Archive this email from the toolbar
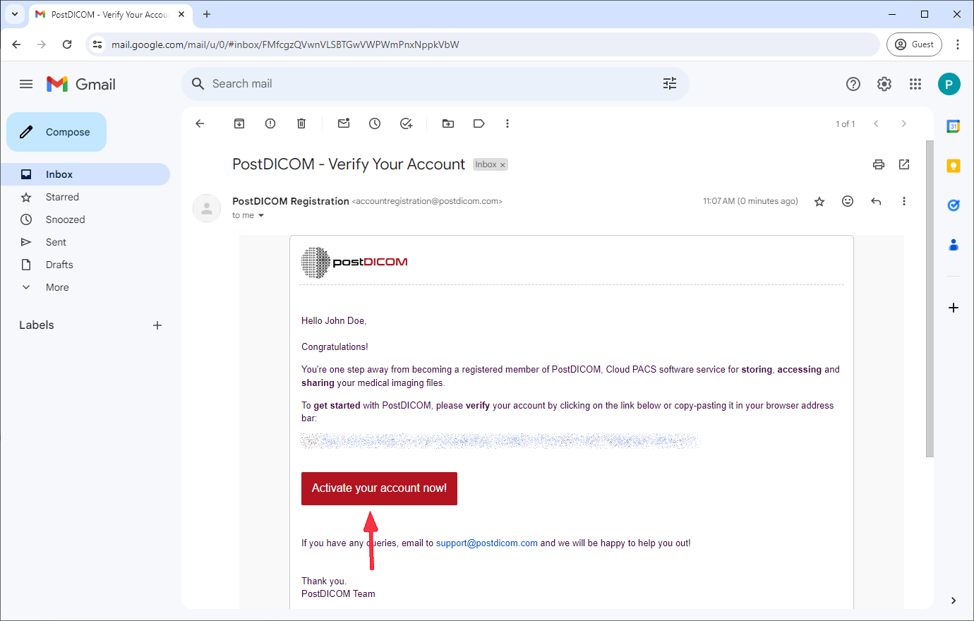 click(239, 123)
